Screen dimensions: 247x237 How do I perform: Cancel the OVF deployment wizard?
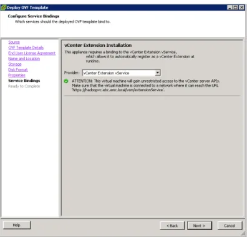(x=230, y=226)
